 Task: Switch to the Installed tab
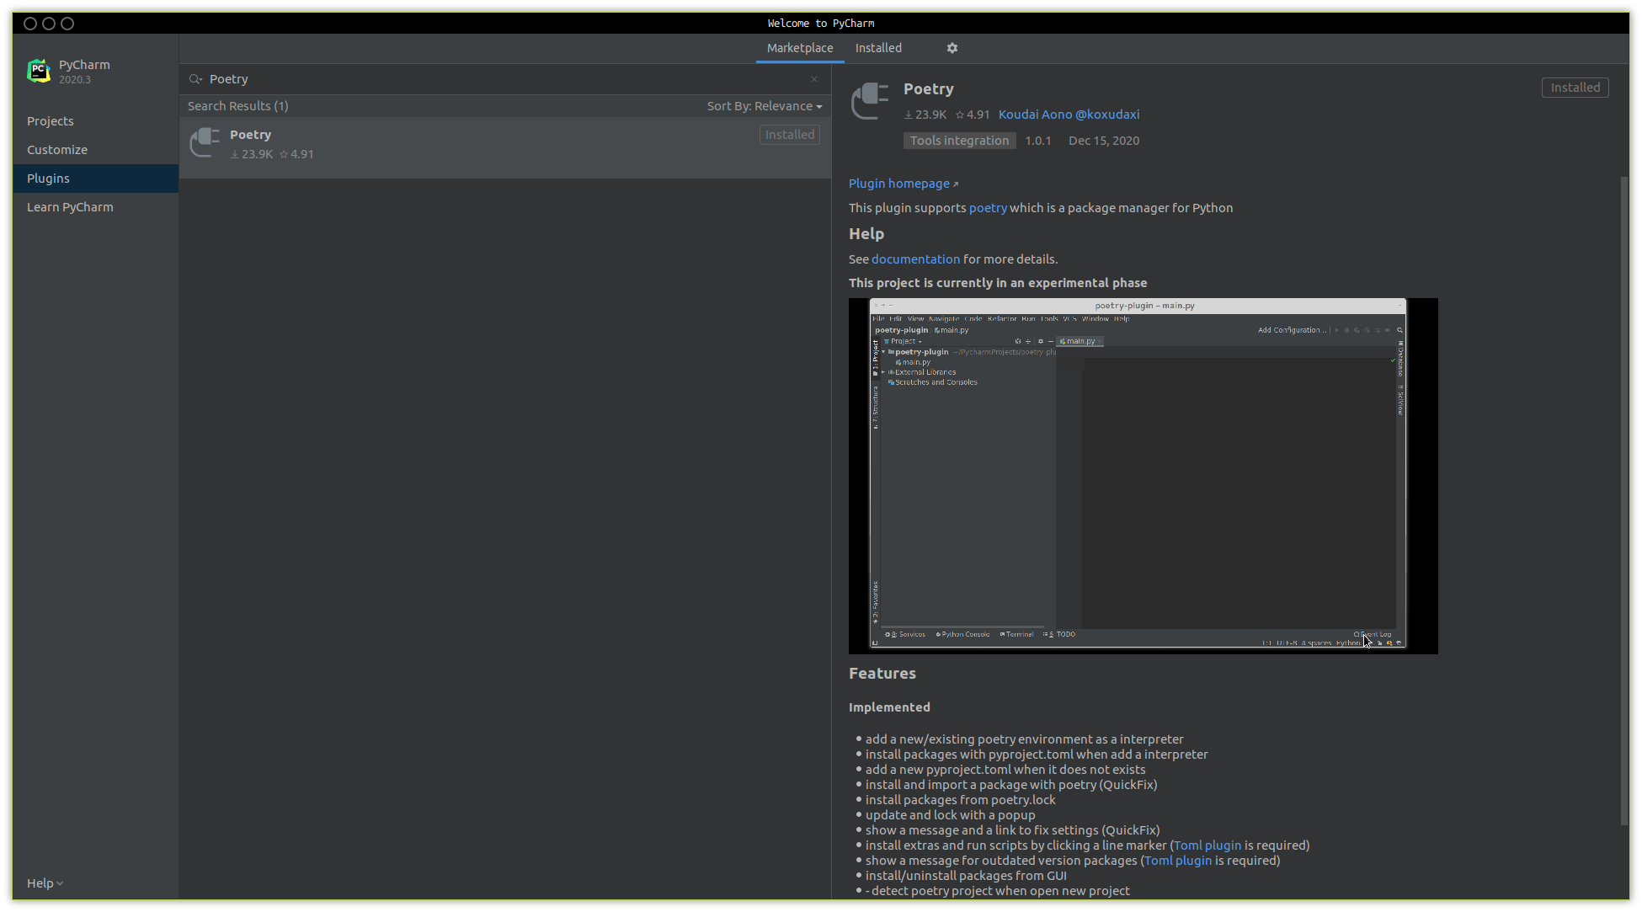pos(878,48)
